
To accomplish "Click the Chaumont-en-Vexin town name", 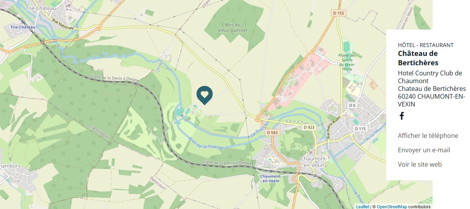I will tap(313, 162).
